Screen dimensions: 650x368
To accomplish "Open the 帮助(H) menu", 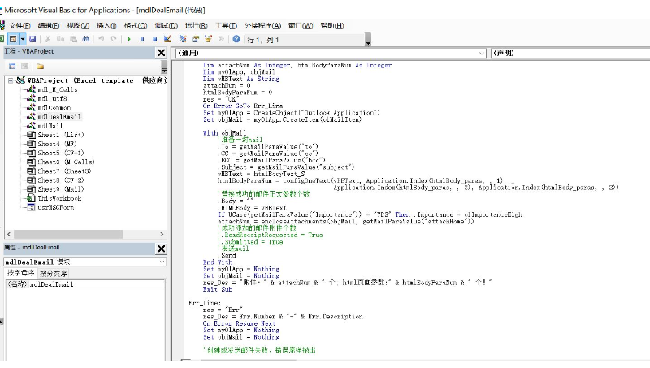I will point(332,26).
